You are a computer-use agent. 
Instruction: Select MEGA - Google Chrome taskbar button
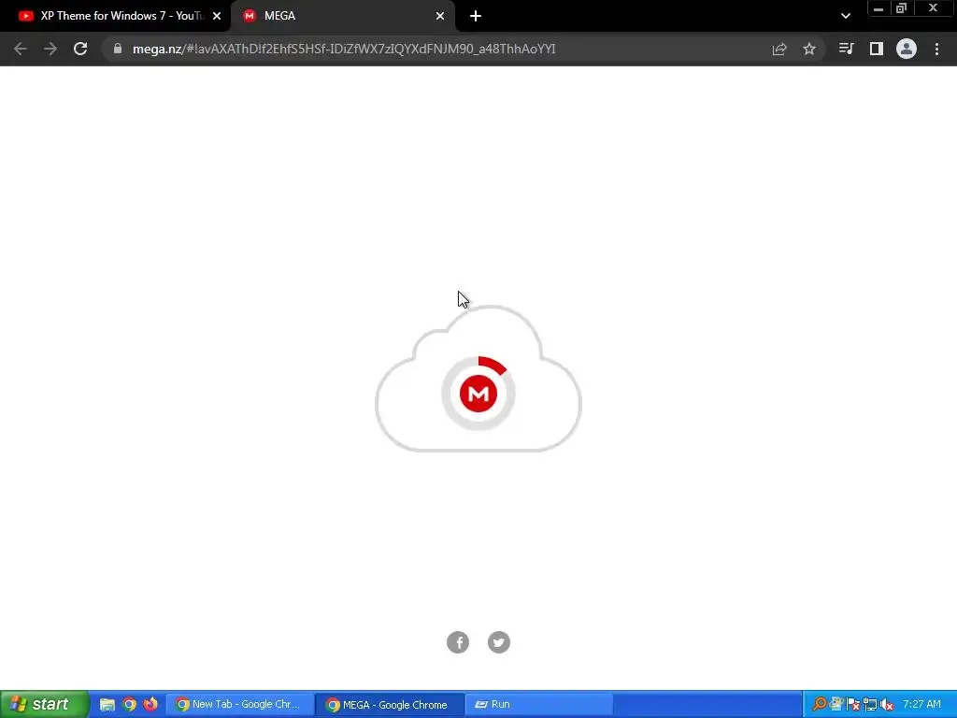pyautogui.click(x=390, y=705)
